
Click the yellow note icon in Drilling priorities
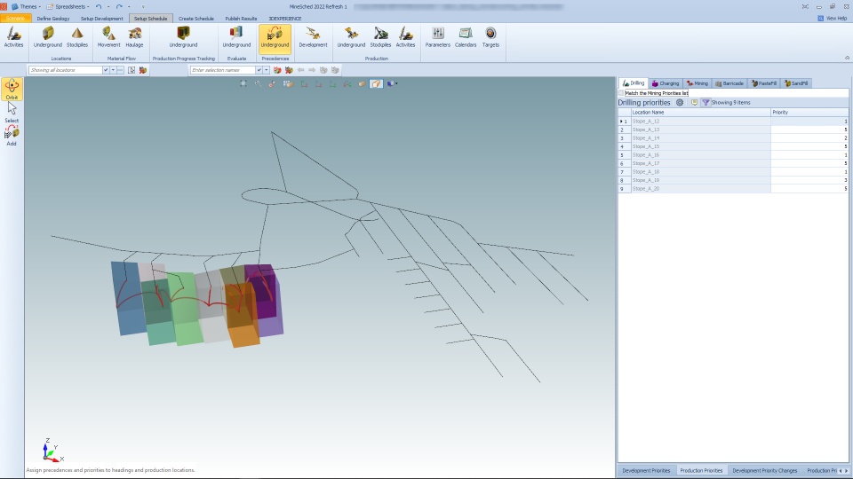click(694, 102)
